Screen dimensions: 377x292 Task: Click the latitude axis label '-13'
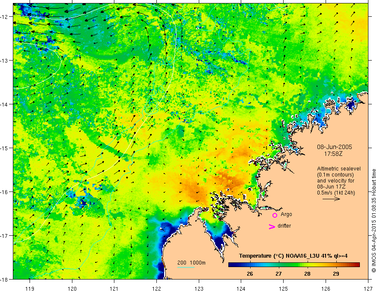(x=5, y=61)
